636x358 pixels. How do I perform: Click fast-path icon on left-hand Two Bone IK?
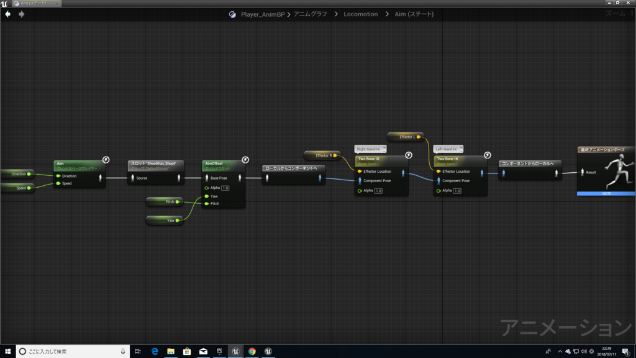pyautogui.click(x=487, y=155)
